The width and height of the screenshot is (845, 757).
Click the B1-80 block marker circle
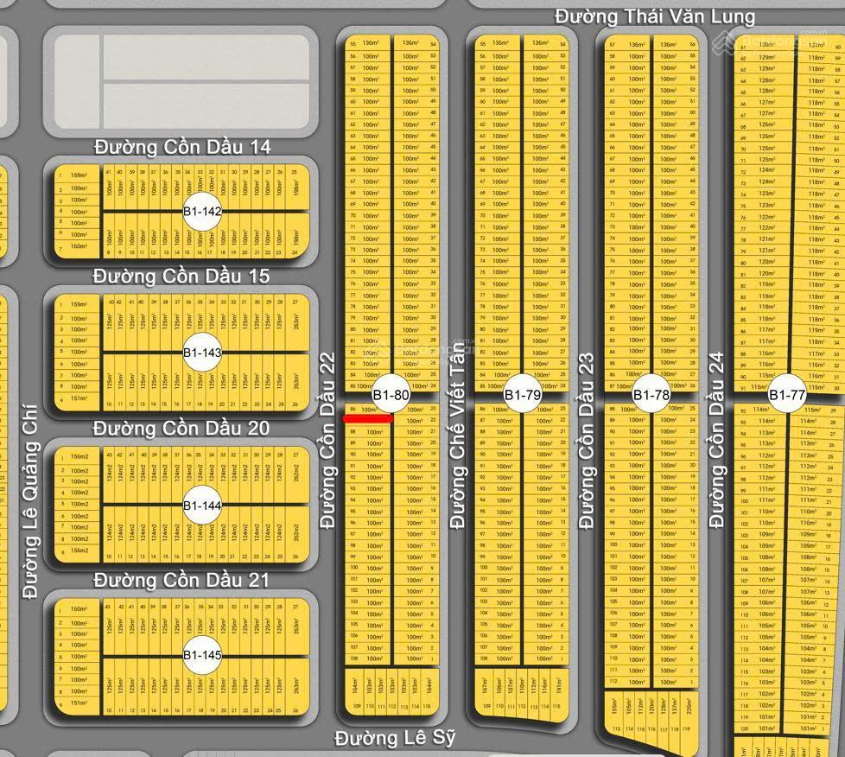coord(391,395)
